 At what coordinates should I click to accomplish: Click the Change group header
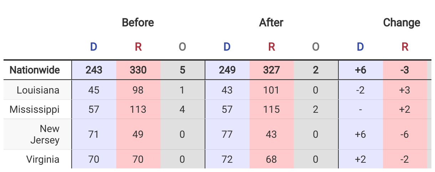[x=401, y=23]
